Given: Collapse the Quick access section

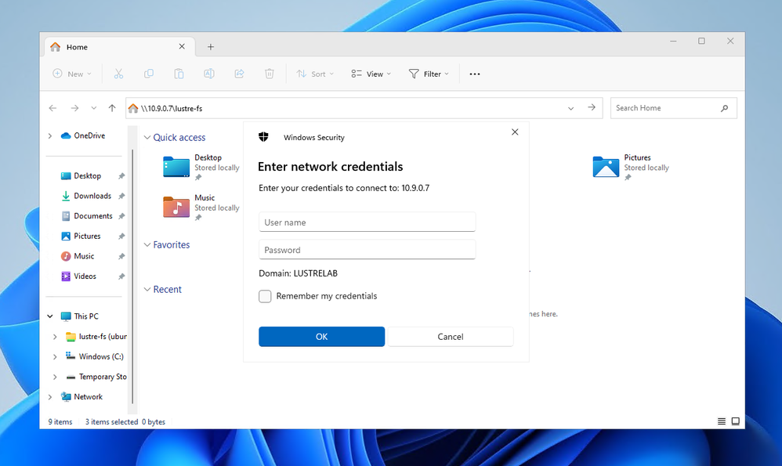Looking at the screenshot, I should point(147,138).
